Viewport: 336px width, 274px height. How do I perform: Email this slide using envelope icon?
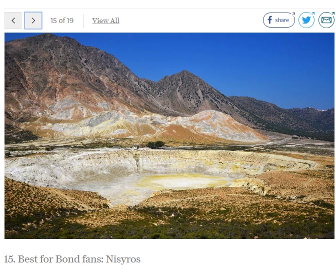click(326, 20)
